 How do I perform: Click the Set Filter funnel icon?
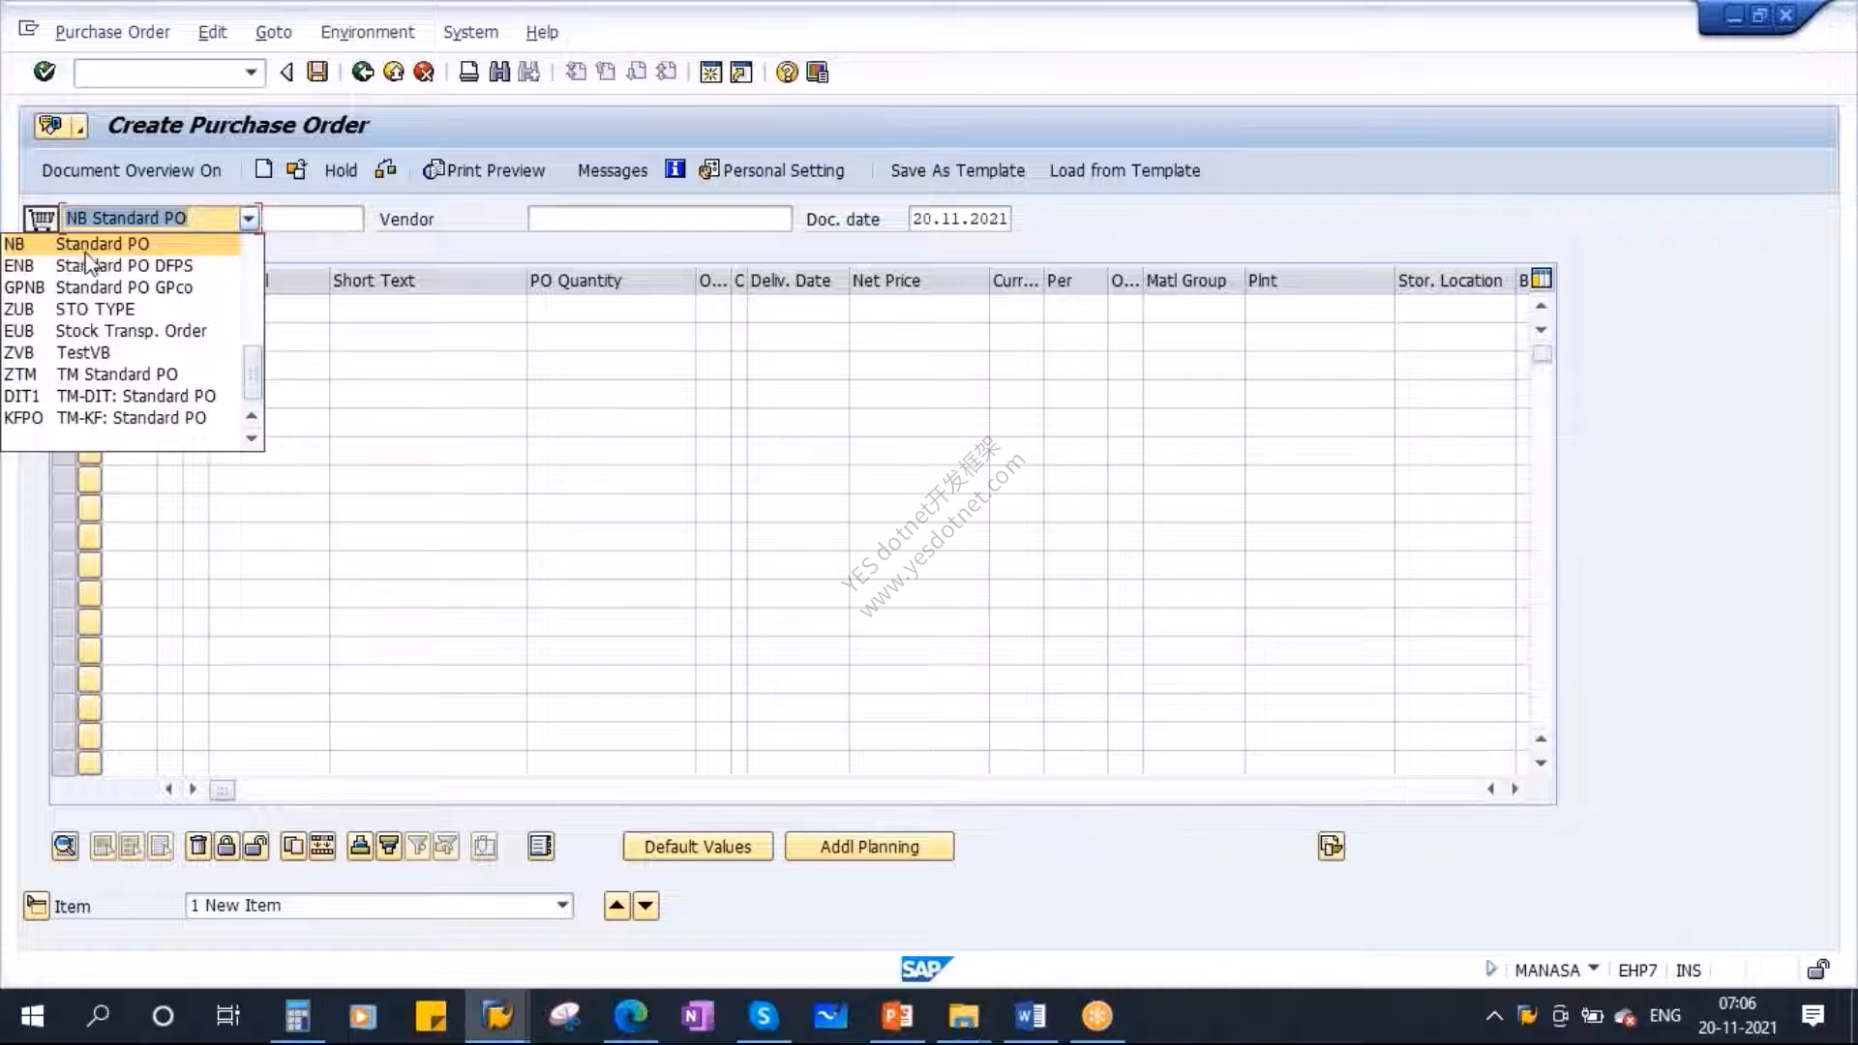(418, 847)
